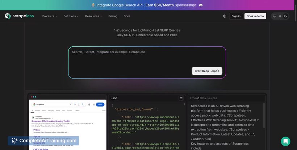Expand the Products menu

pos(50,16)
